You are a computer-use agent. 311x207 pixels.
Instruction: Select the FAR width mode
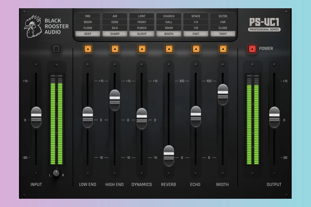[223, 22]
